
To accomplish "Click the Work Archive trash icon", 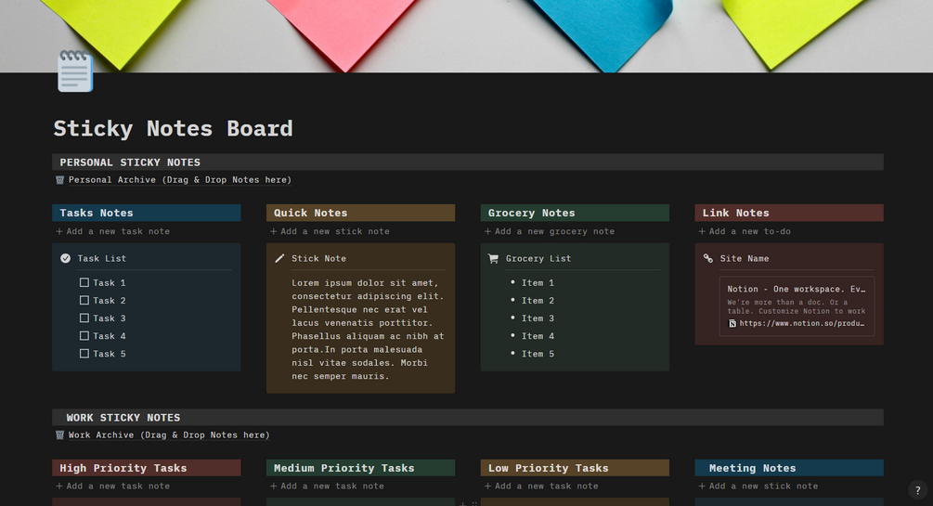I will tap(60, 435).
